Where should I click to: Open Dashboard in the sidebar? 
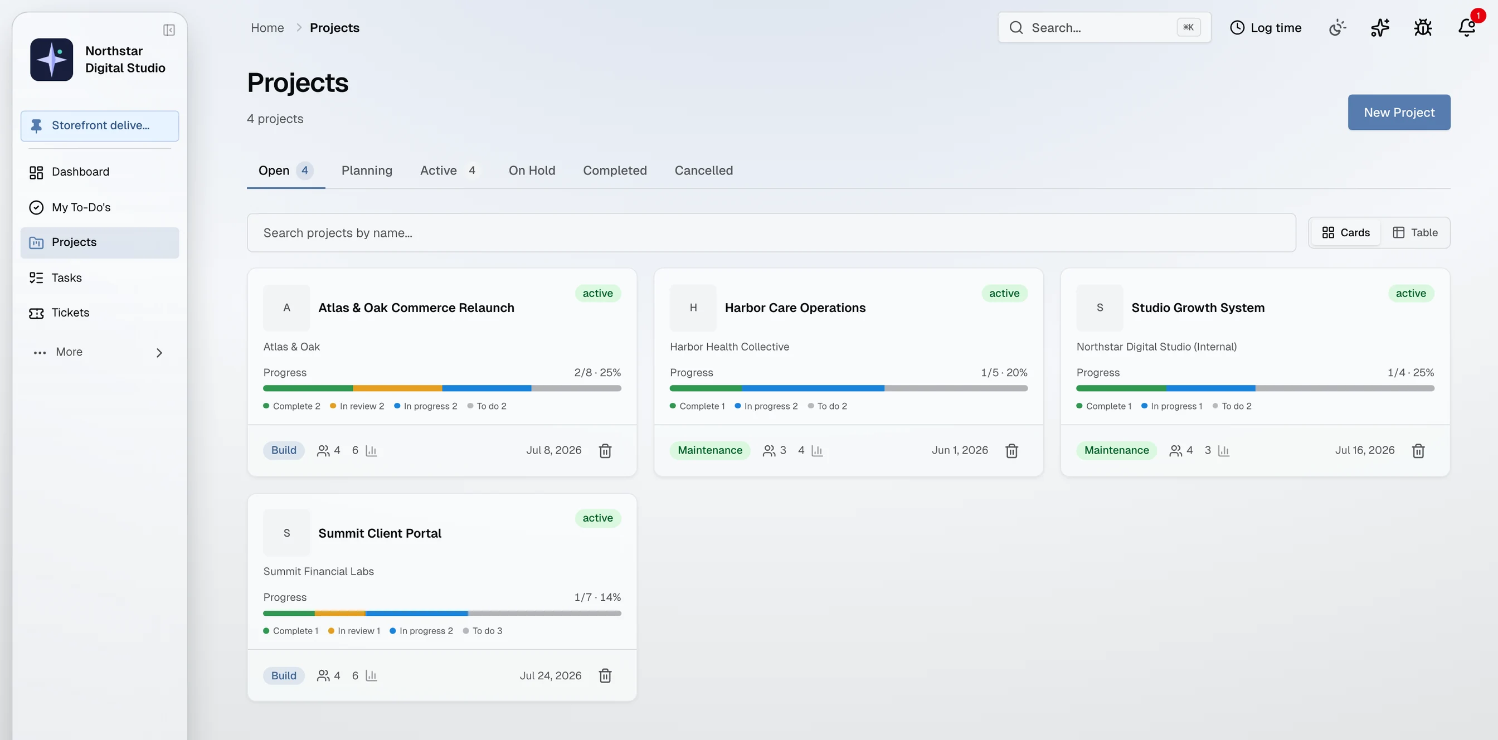click(99, 172)
